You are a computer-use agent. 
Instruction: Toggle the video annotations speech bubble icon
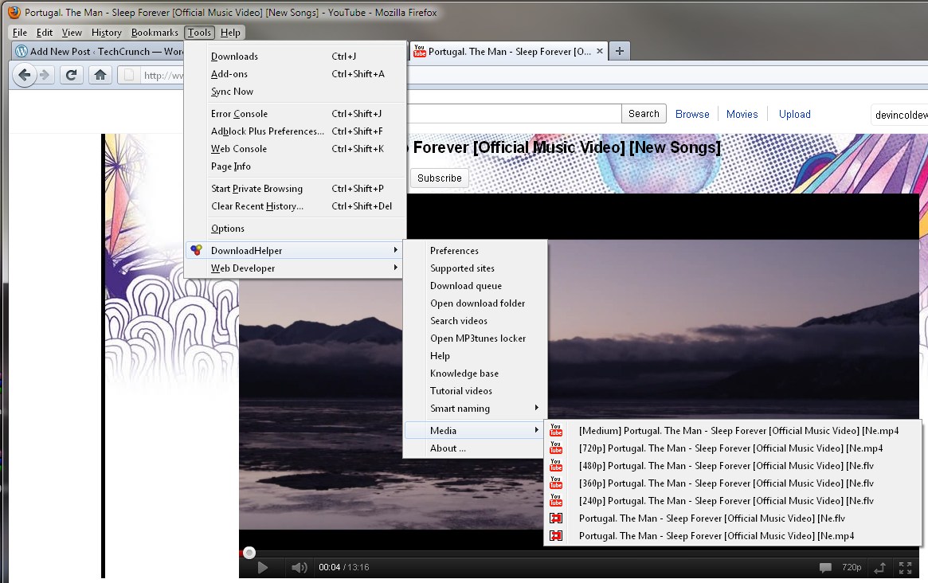pyautogui.click(x=825, y=568)
